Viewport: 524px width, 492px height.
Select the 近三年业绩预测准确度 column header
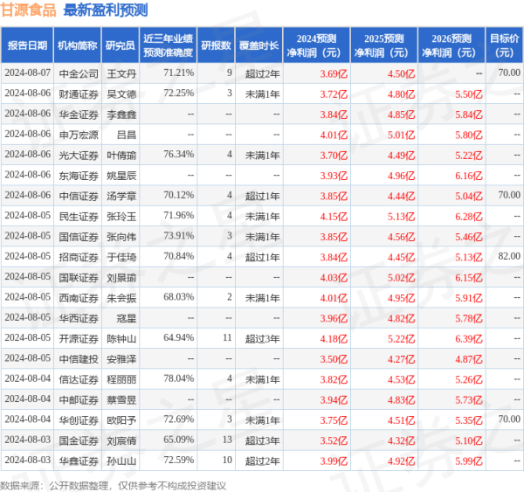pyautogui.click(x=168, y=45)
